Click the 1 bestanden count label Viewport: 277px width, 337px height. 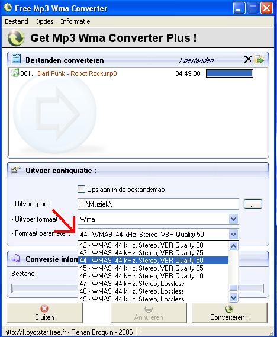(x=197, y=60)
